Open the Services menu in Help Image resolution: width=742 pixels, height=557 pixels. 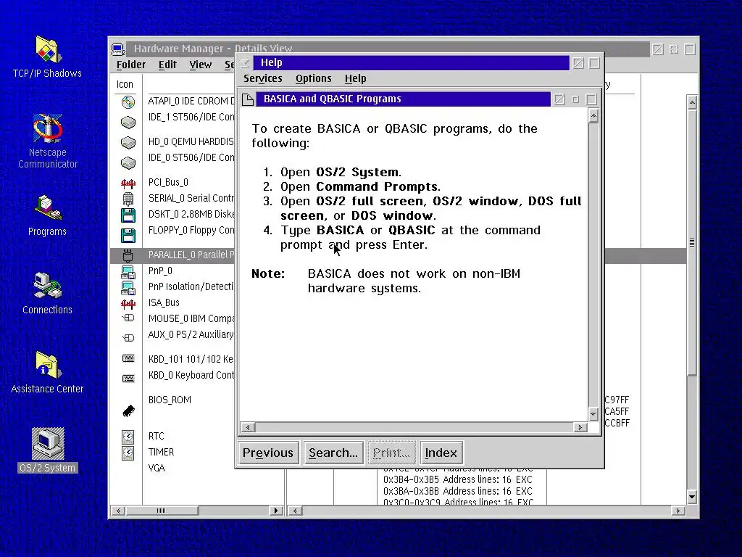tap(262, 78)
